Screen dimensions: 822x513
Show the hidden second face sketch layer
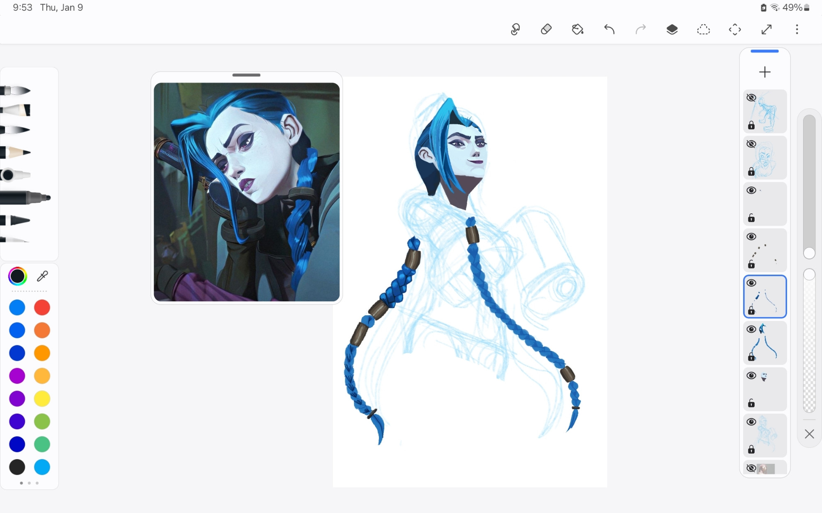[x=751, y=144]
